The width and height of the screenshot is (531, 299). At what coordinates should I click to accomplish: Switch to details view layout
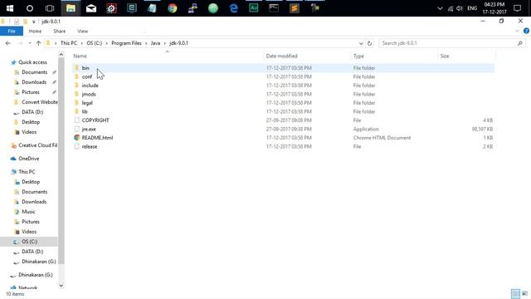(515, 293)
